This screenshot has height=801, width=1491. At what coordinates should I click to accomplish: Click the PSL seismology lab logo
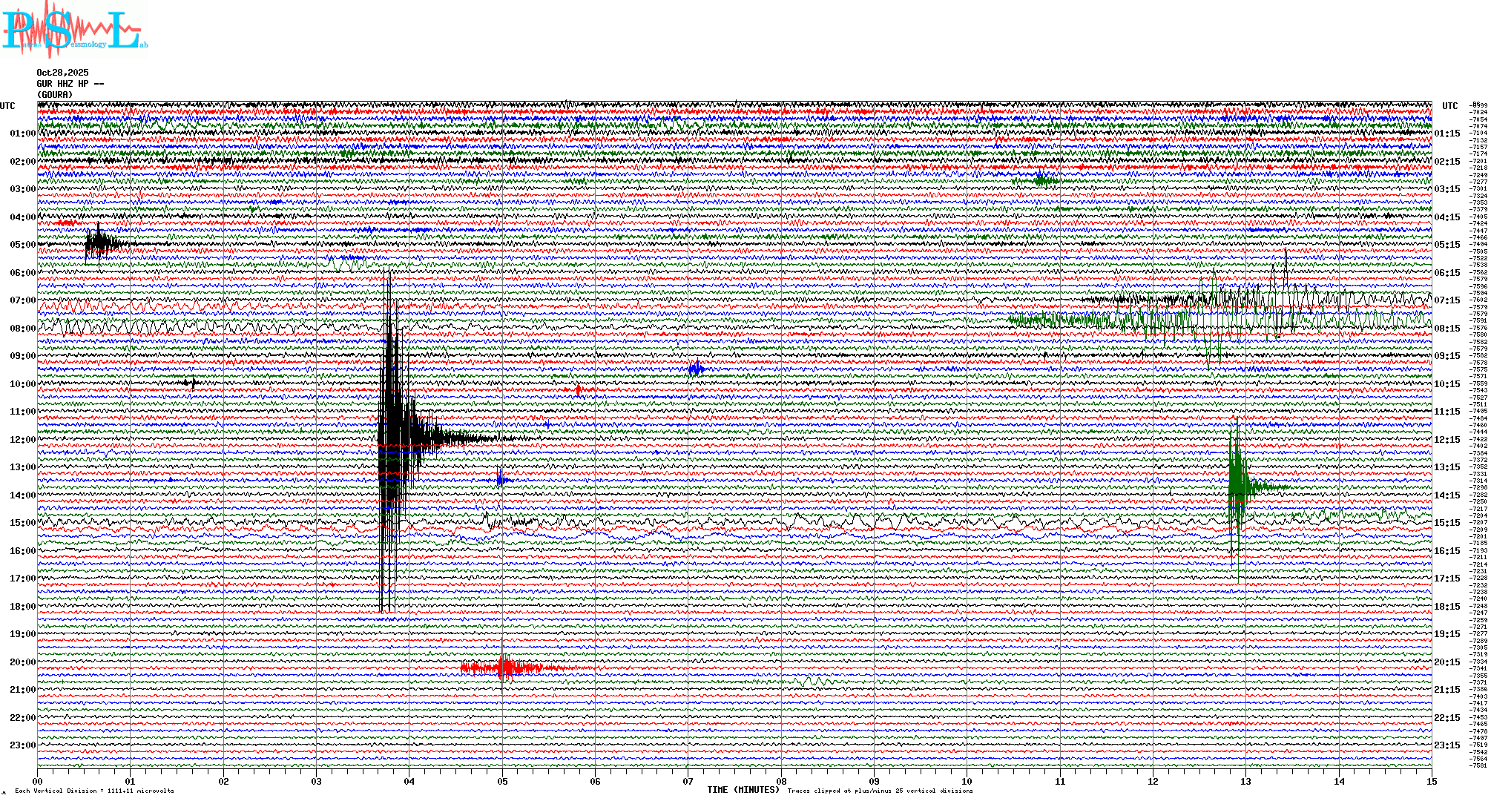click(74, 30)
